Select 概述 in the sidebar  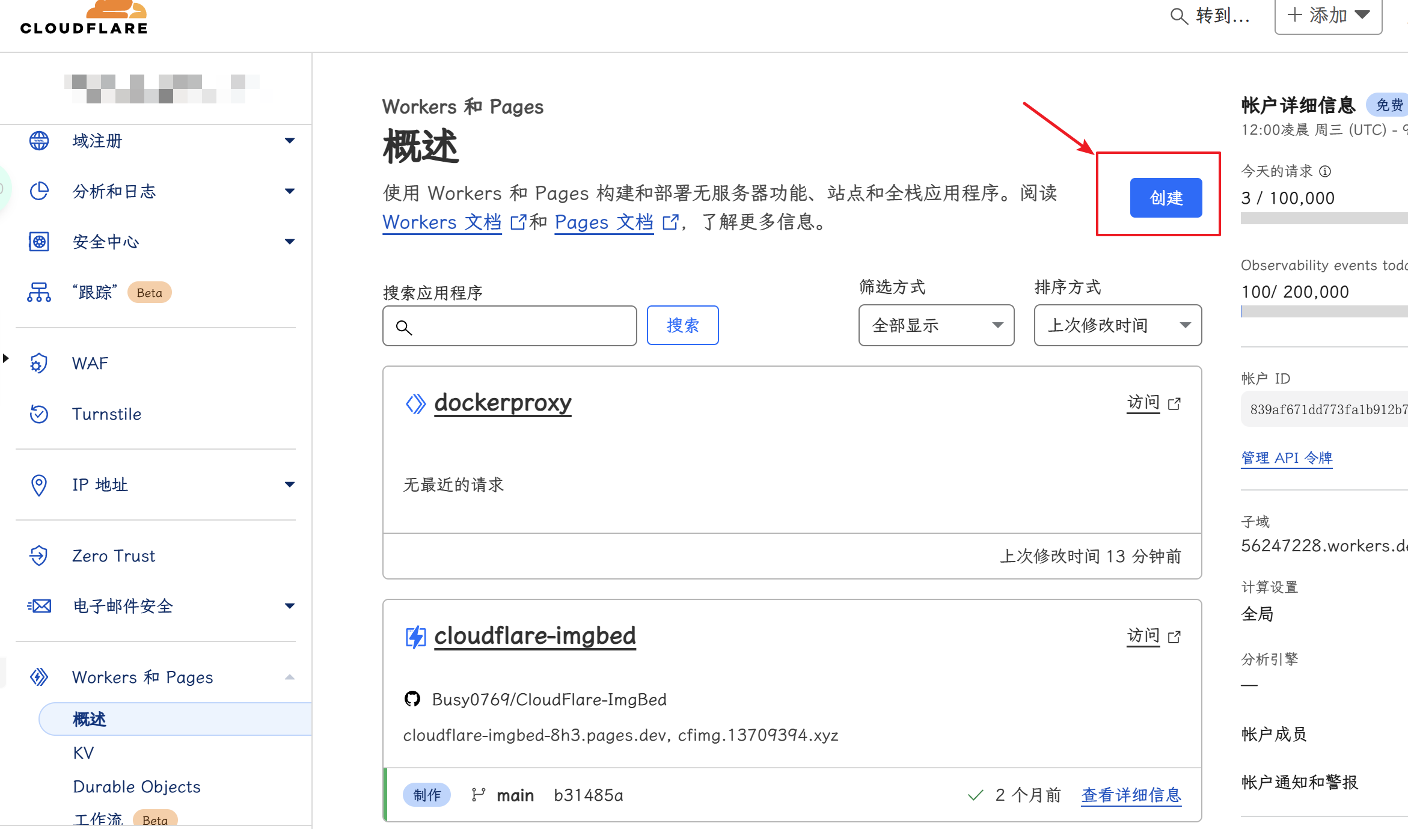[x=175, y=719]
